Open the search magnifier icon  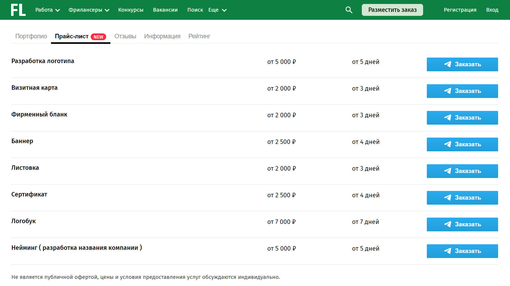coord(349,10)
